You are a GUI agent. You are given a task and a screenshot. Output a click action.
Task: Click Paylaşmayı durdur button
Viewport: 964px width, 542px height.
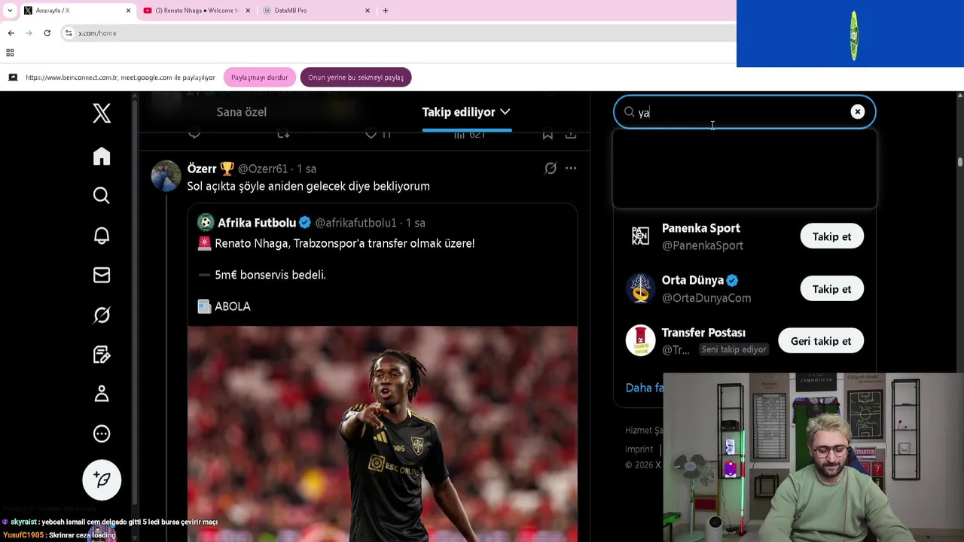[x=259, y=78]
